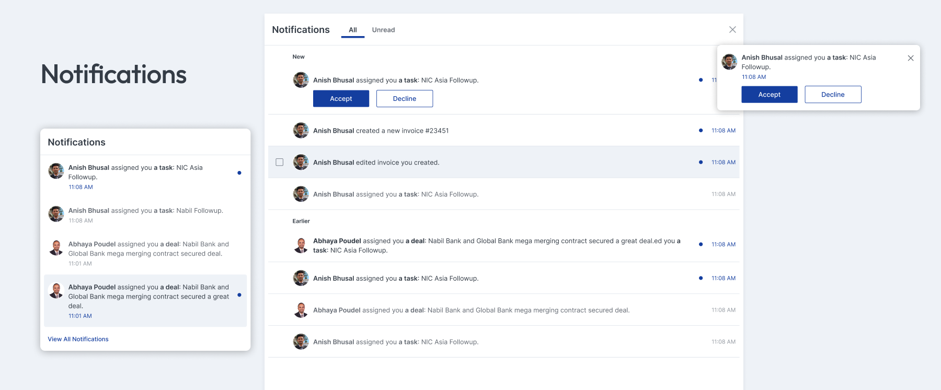The height and width of the screenshot is (390, 941).
Task: Click avatar on small panel Nabil Followup row
Action: (x=56, y=214)
